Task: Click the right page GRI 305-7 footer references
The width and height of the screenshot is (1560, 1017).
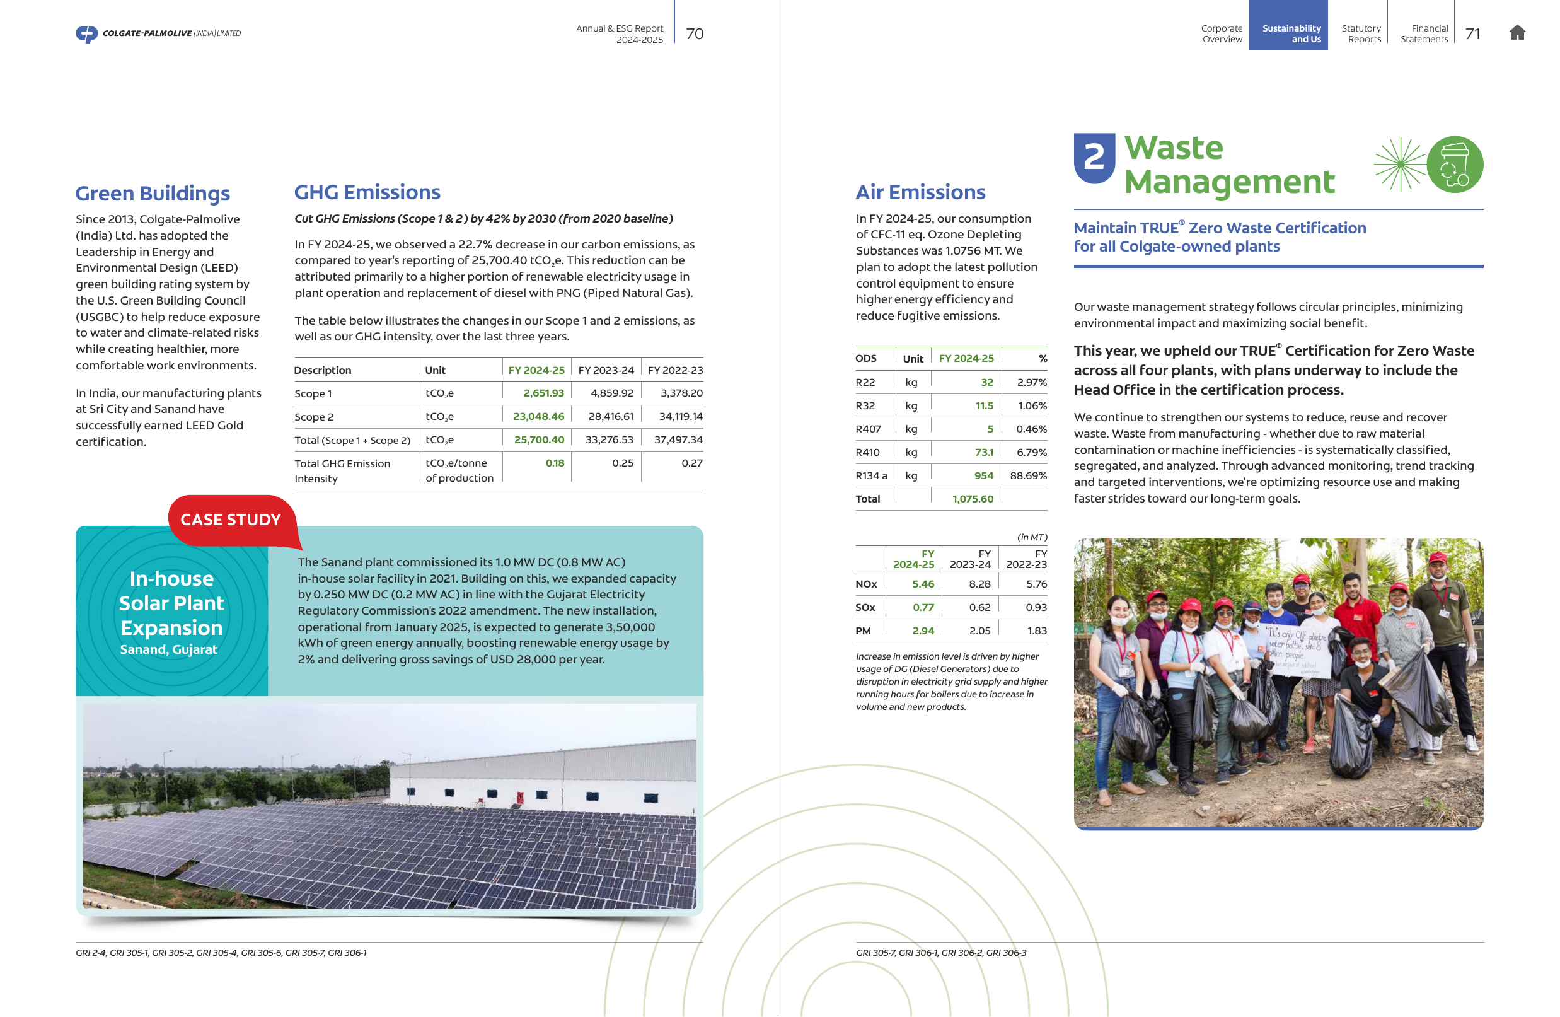Action: 940,953
